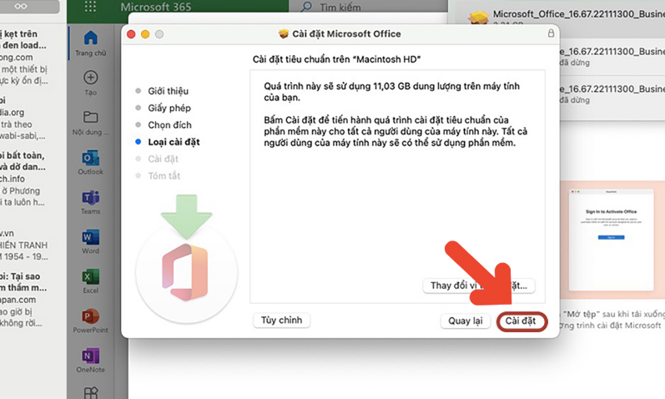This screenshot has height=399, width=665.
Task: Open OneNote from the sidebar
Action: tap(90, 356)
